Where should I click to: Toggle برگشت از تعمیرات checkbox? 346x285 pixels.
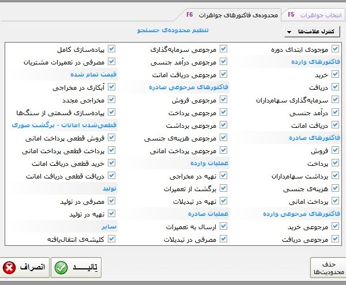pos(223,188)
